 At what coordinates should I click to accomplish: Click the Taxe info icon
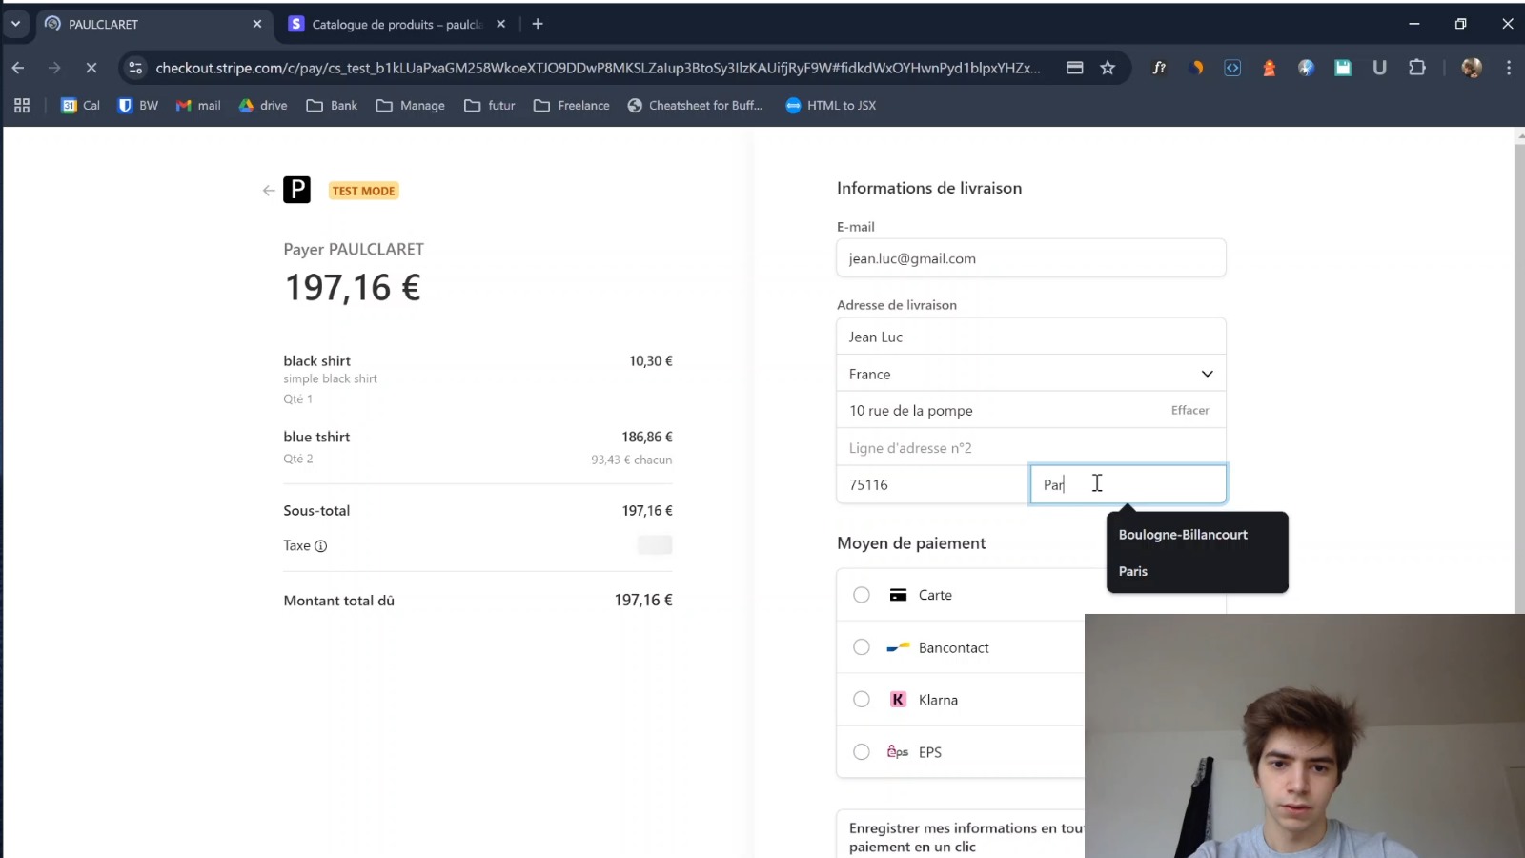tap(321, 546)
